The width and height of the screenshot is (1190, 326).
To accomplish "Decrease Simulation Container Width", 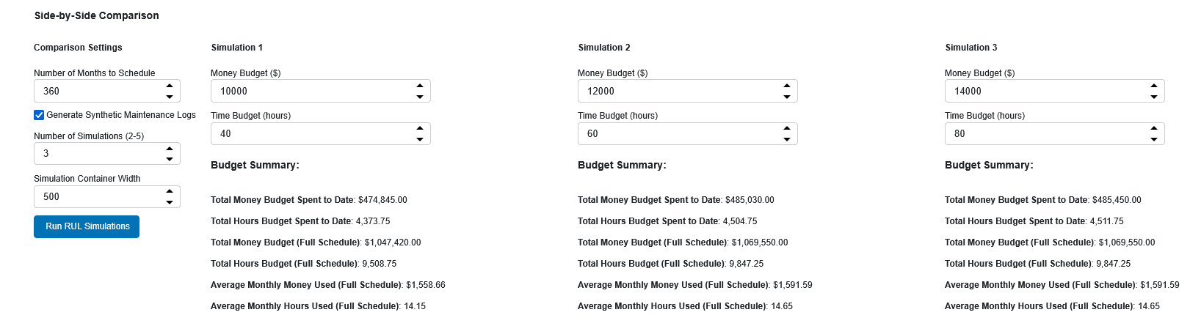I will click(x=170, y=202).
